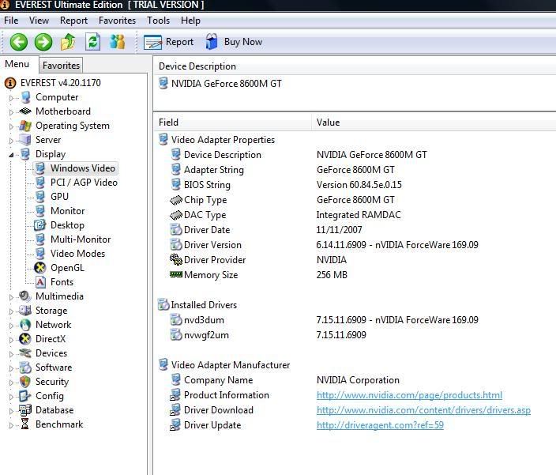Click the Multi-Monitor item icon

tap(40, 239)
